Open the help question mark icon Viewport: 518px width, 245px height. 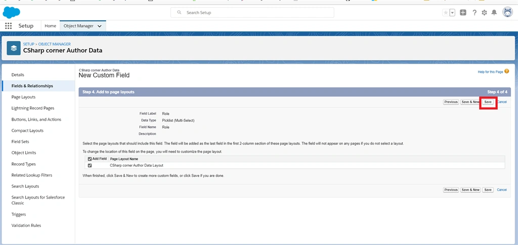click(x=474, y=13)
